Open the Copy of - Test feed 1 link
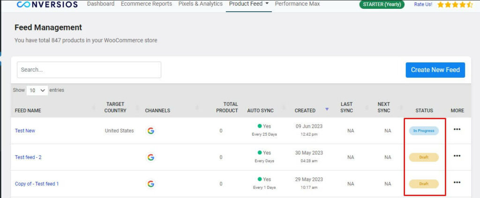 37,184
